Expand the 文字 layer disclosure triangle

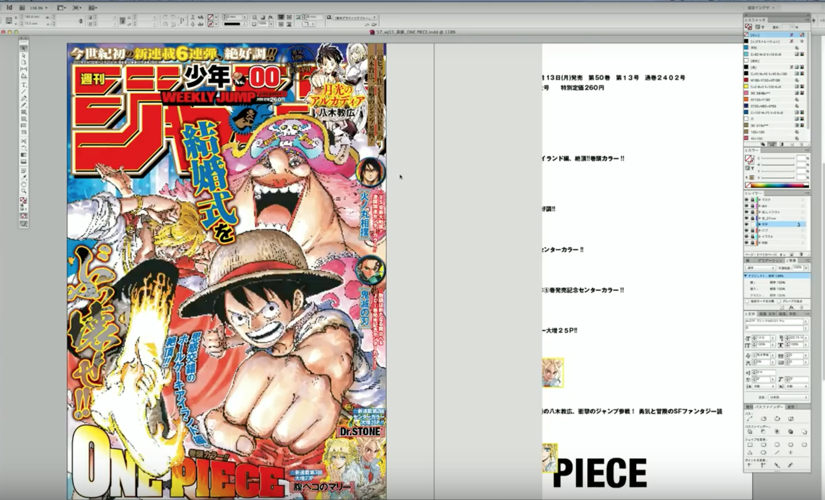pyautogui.click(x=759, y=224)
